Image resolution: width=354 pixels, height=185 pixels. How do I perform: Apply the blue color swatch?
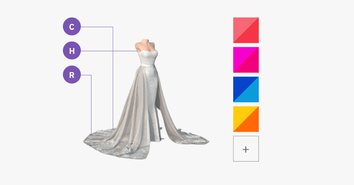(246, 89)
